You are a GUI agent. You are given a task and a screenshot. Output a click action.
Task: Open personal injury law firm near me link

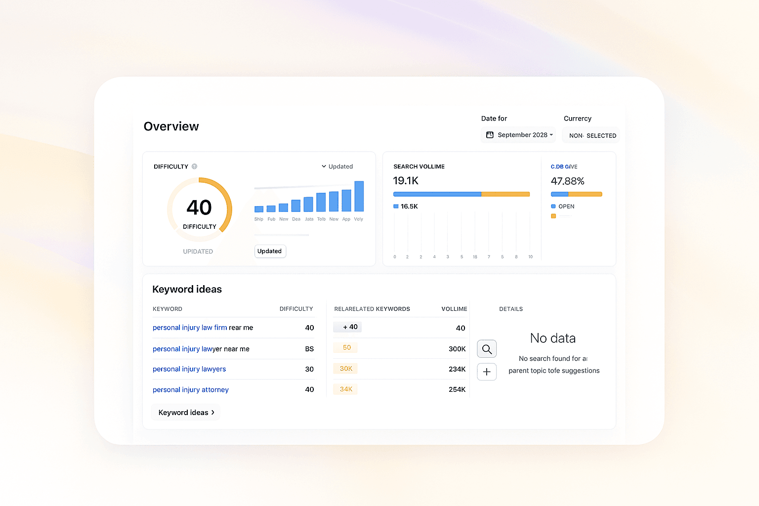click(x=203, y=328)
